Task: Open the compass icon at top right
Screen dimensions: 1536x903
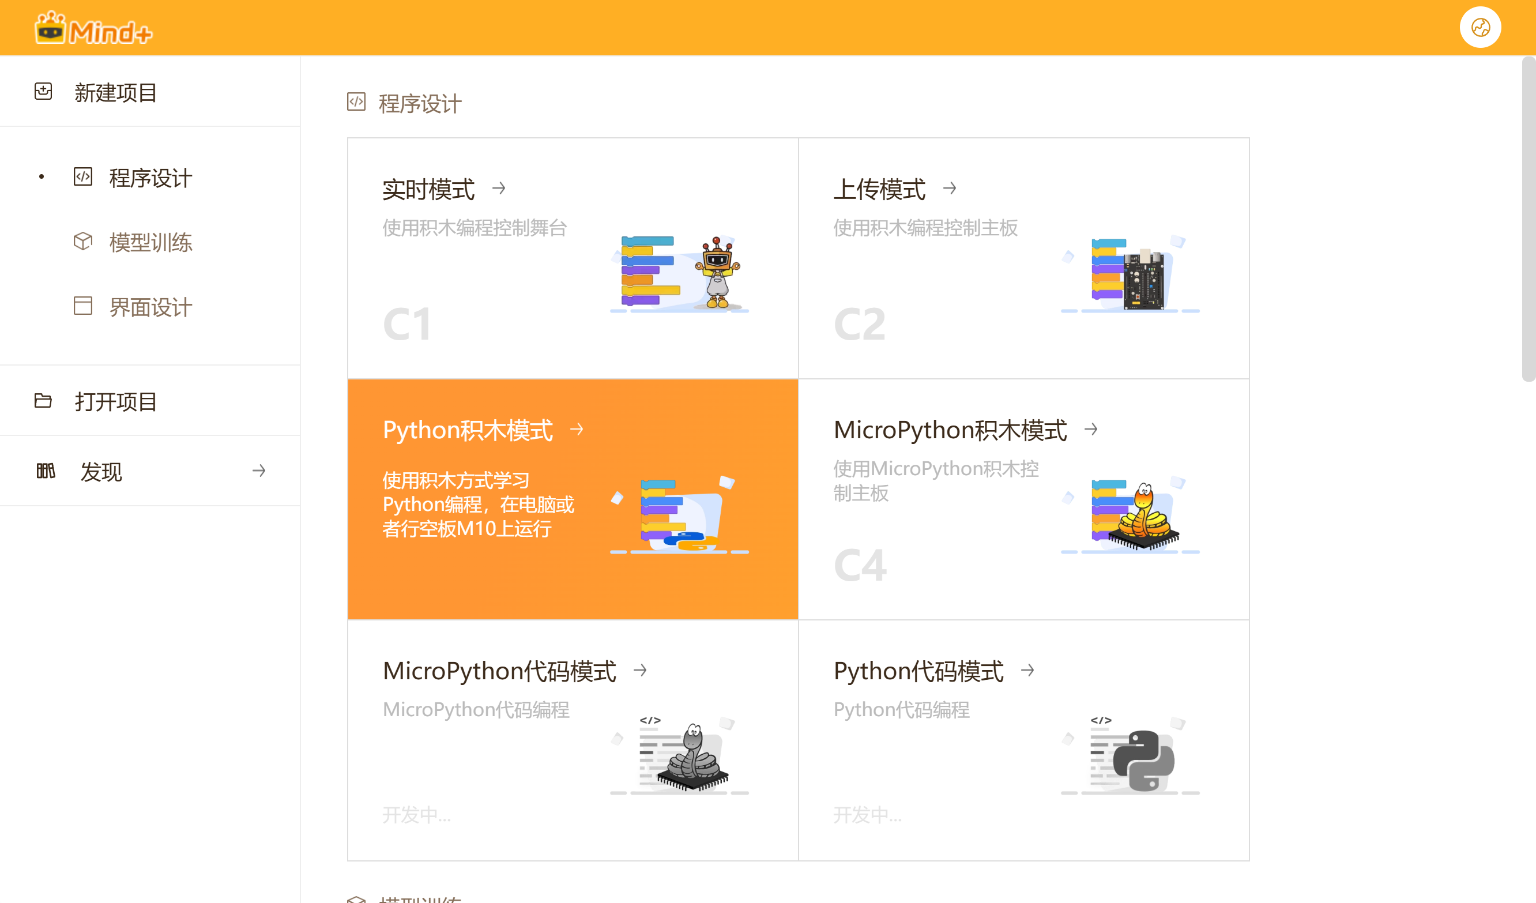Action: pos(1481,27)
